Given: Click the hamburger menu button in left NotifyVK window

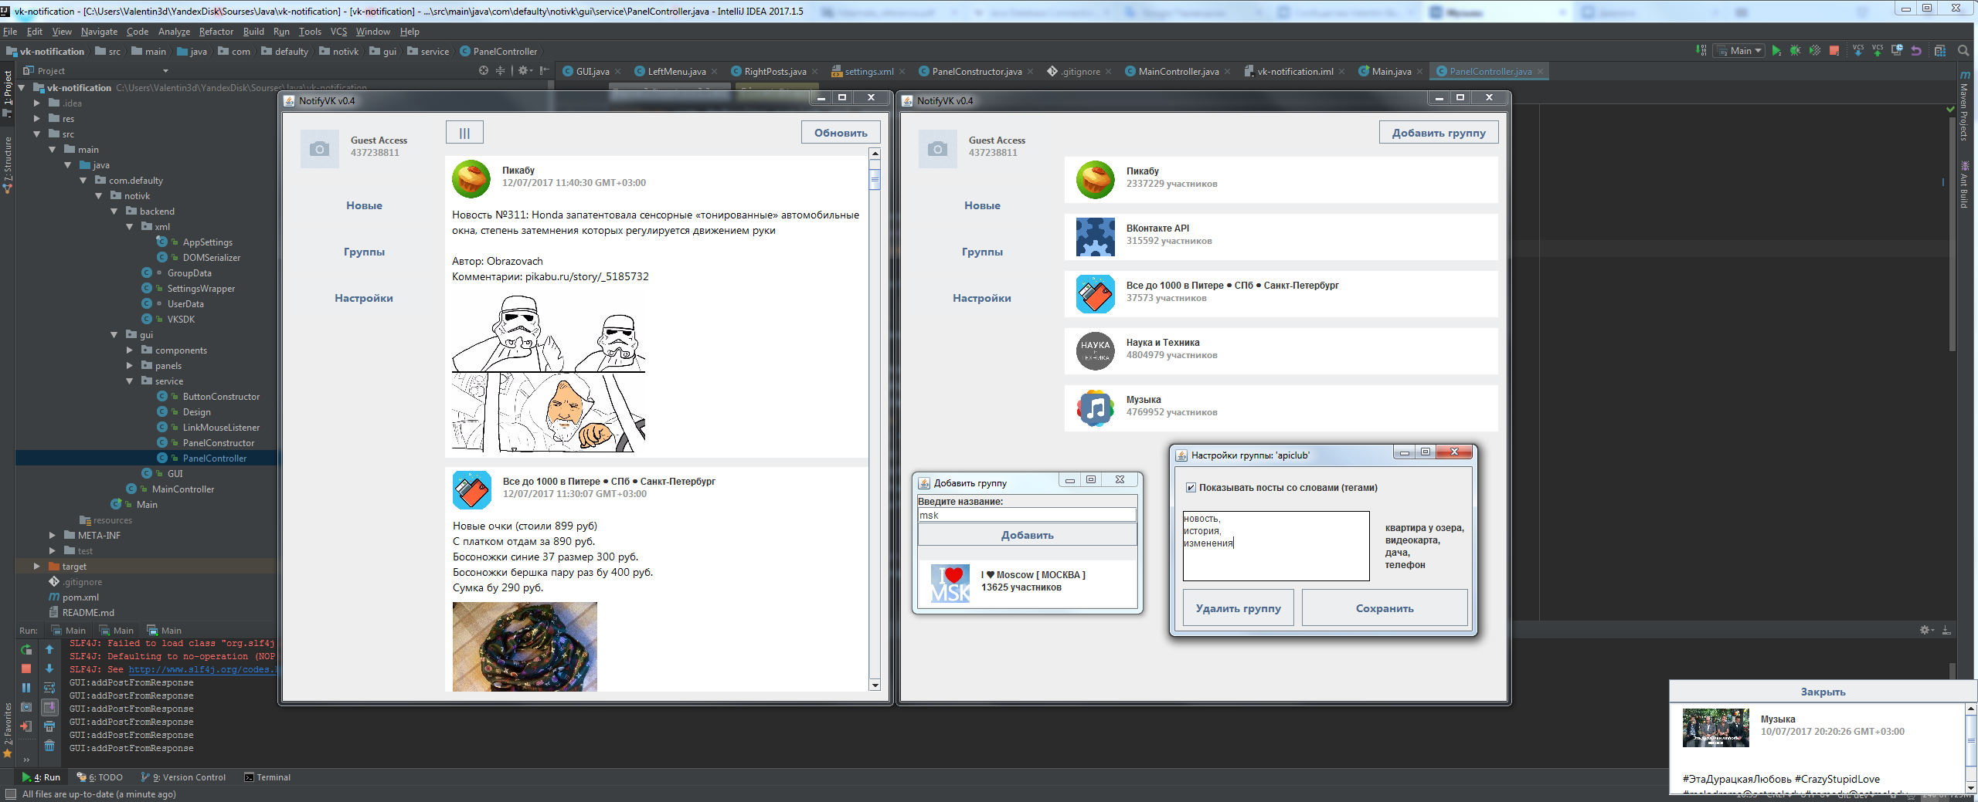Looking at the screenshot, I should click(464, 133).
